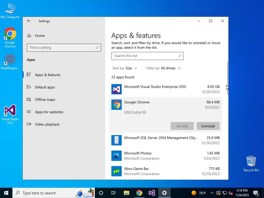
Task: Select the Xbox Game Bar entry
Action: (x=166, y=171)
